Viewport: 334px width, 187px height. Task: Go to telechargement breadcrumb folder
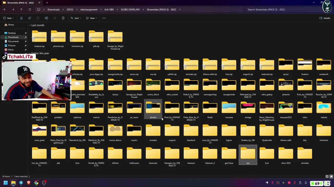(x=89, y=10)
